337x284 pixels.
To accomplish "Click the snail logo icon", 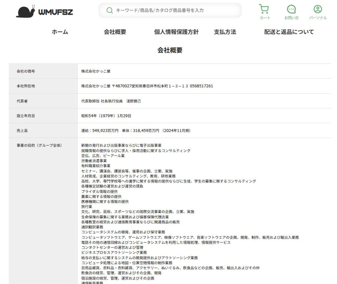I will (x=26, y=12).
